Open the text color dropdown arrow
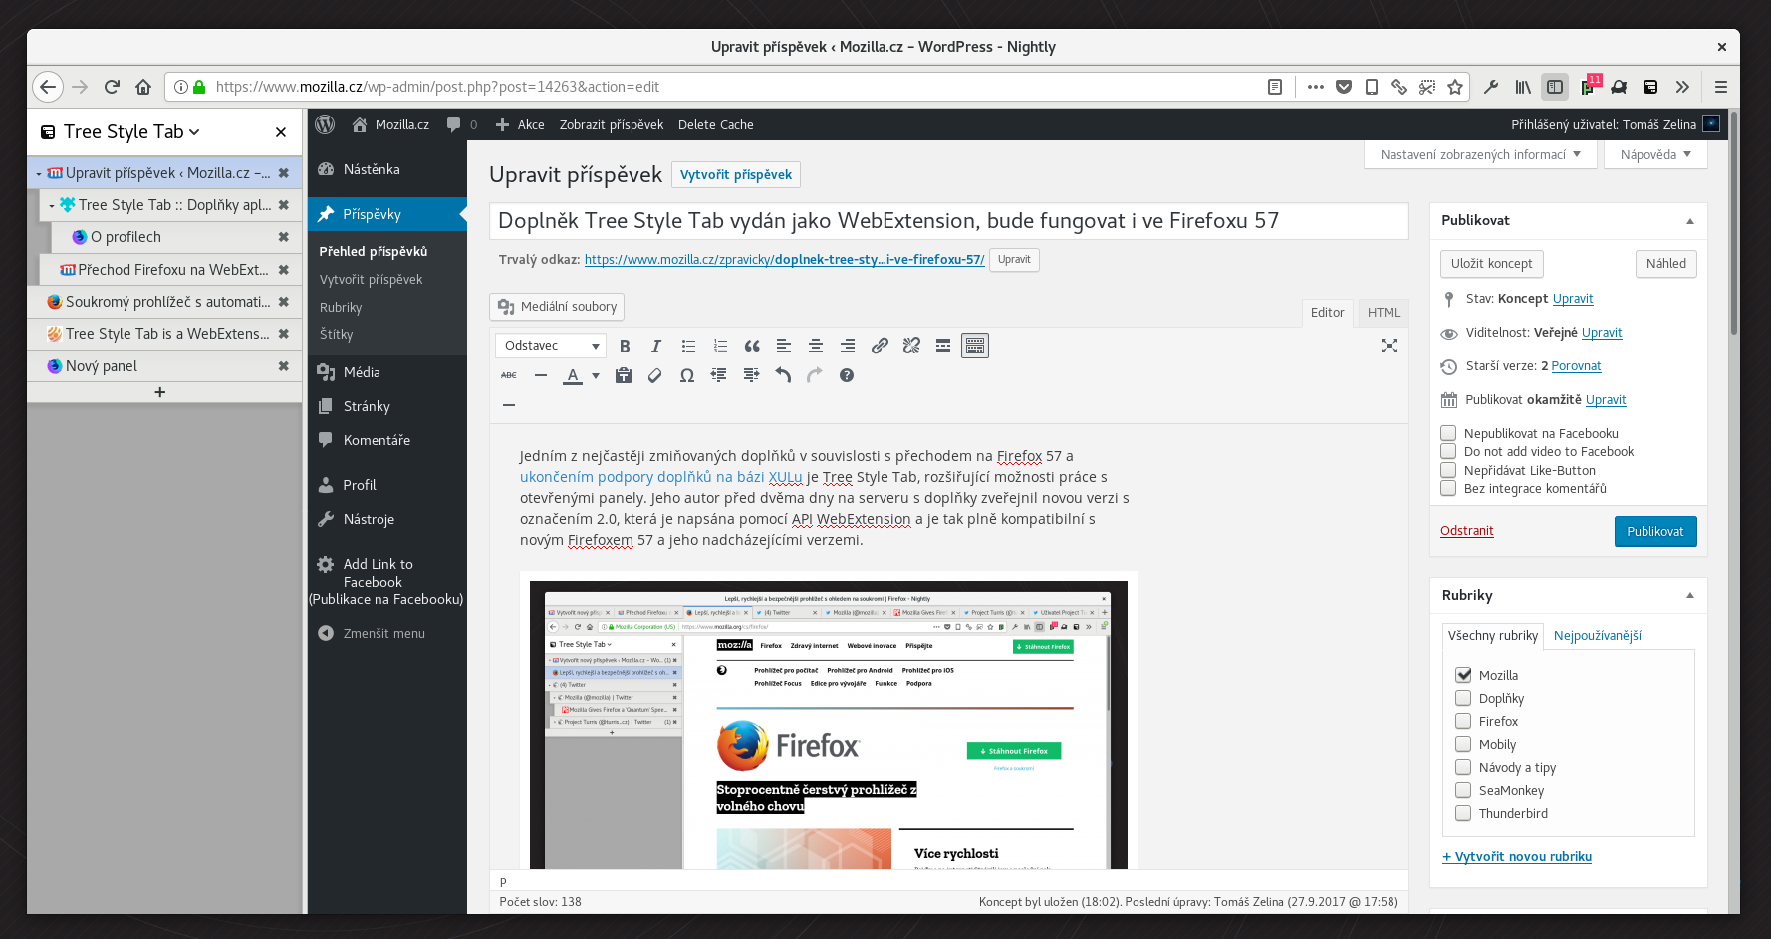 coord(596,375)
